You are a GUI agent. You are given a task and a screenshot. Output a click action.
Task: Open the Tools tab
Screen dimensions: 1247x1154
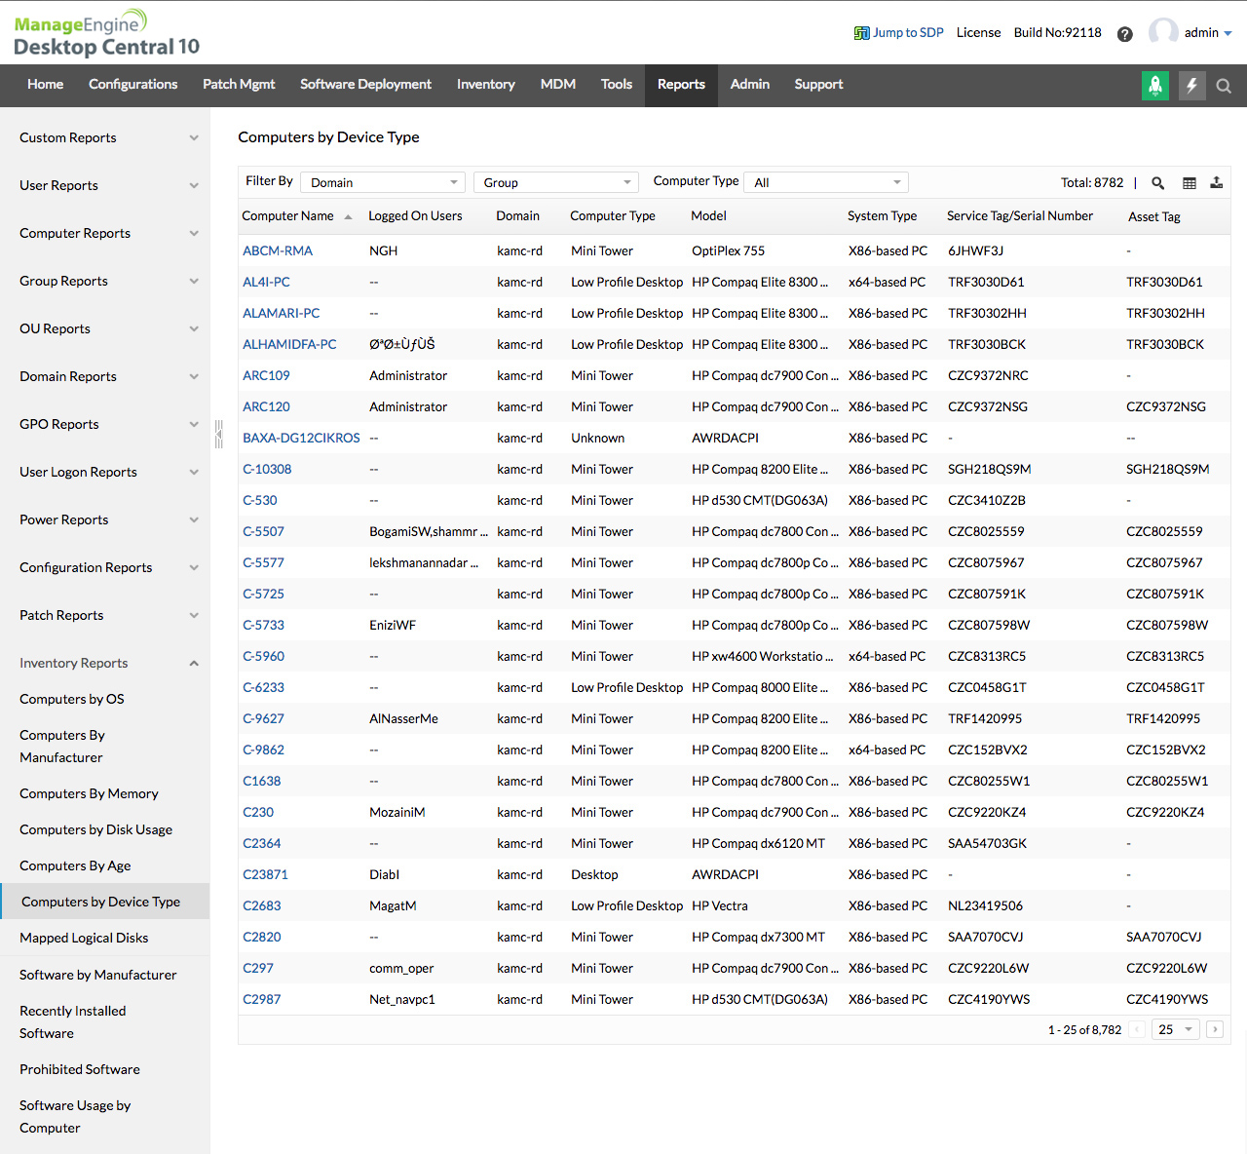[x=617, y=85]
